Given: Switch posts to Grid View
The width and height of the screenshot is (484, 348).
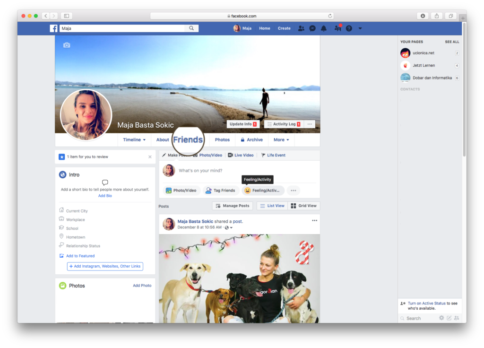Looking at the screenshot, I should point(304,206).
